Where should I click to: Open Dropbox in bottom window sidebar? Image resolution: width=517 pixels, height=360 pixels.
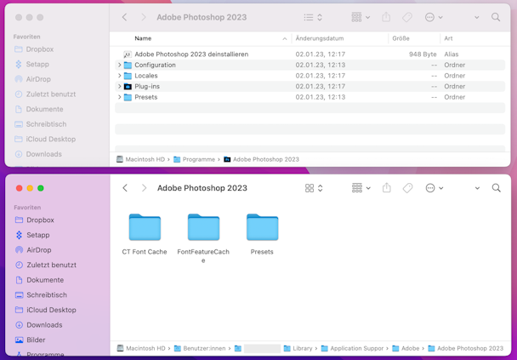(35, 220)
